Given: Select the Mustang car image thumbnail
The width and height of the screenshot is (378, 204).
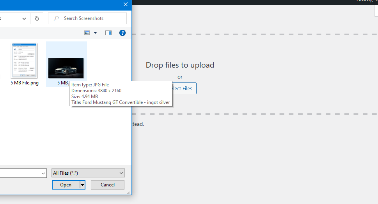Looking at the screenshot, I should point(66,68).
